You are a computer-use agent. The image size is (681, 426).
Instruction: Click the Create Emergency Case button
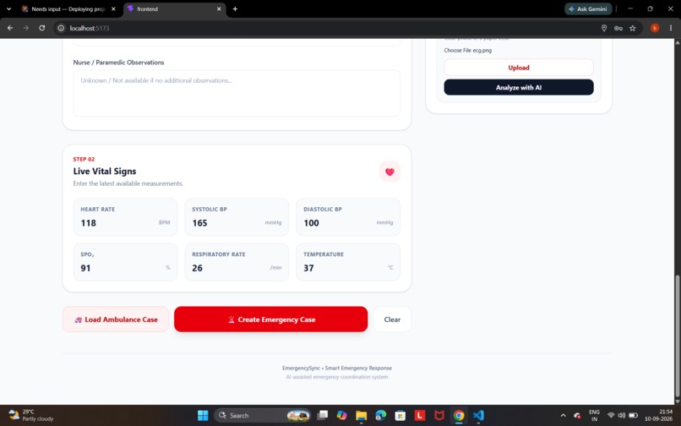tap(270, 319)
